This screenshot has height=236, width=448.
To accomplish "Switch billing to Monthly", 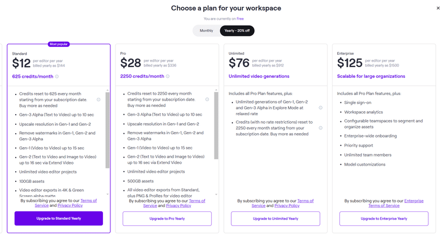I will (x=206, y=31).
